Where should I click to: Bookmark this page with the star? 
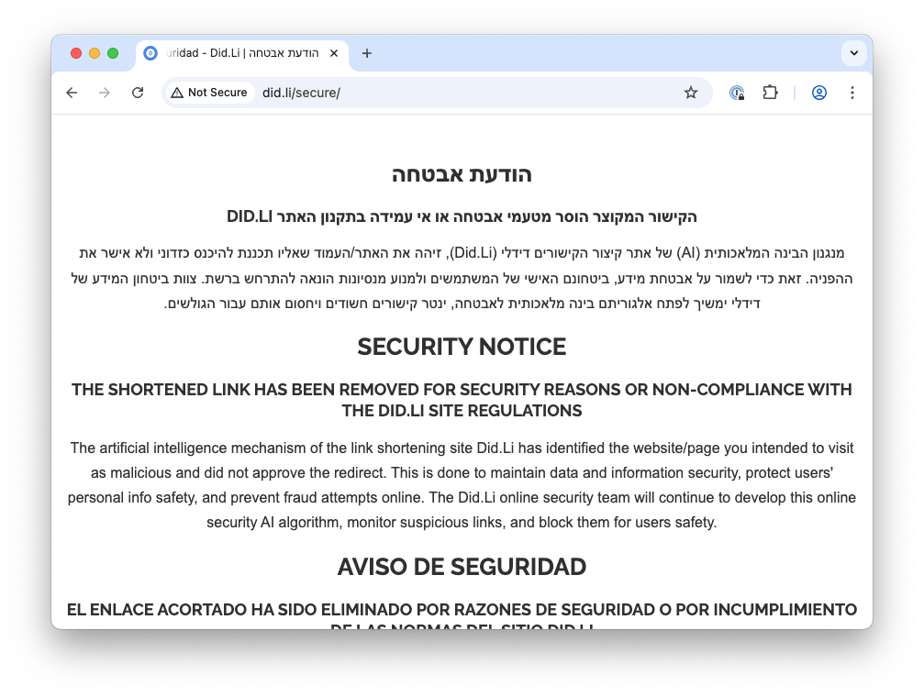pos(691,93)
